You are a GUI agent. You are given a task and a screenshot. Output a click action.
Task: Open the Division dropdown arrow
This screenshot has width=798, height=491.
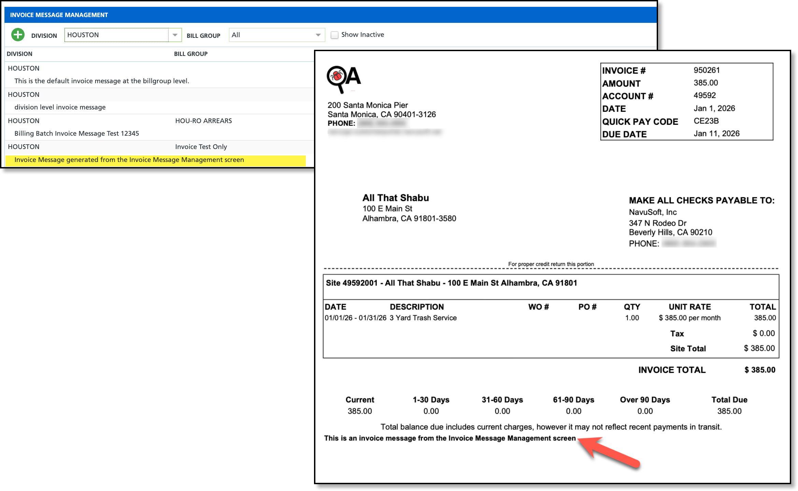click(x=175, y=35)
